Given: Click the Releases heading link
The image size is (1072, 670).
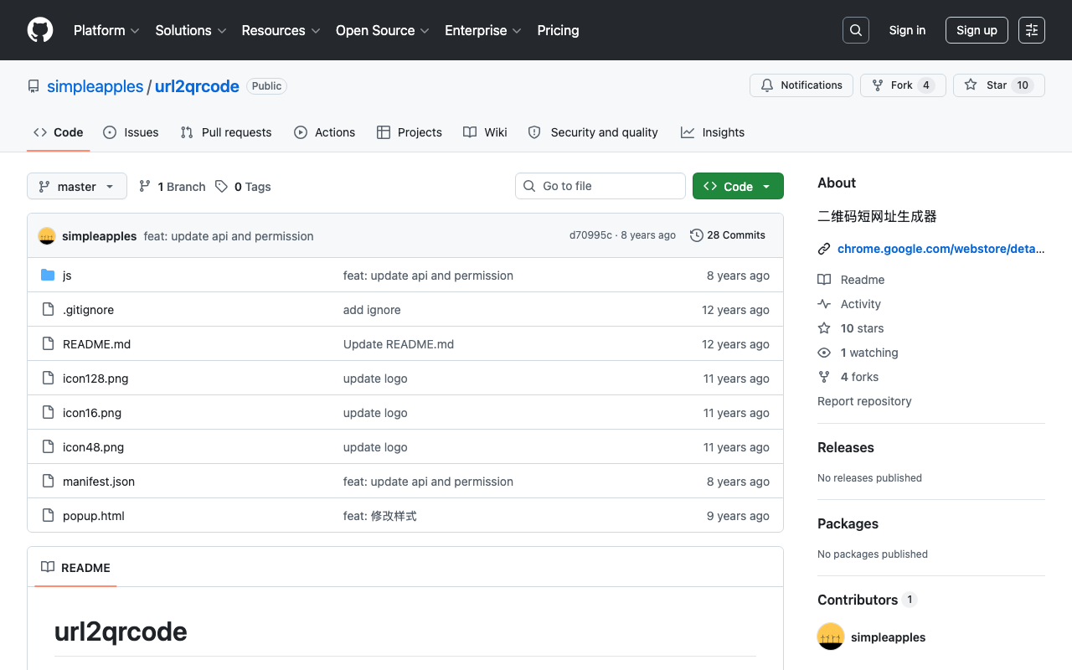Looking at the screenshot, I should (846, 447).
